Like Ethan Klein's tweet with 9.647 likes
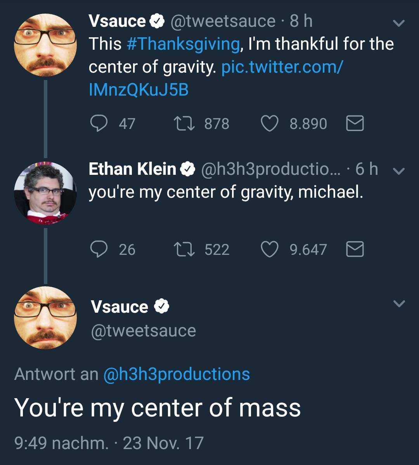The height and width of the screenshot is (465, 419). point(270,249)
